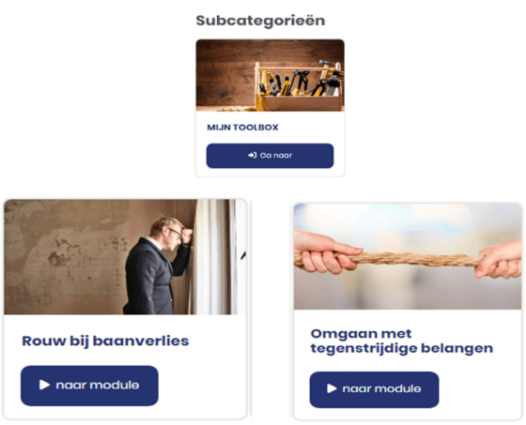Open the MIJN TOOLBOX title link
Screen dimensions: 526x425
pyautogui.click(x=243, y=128)
